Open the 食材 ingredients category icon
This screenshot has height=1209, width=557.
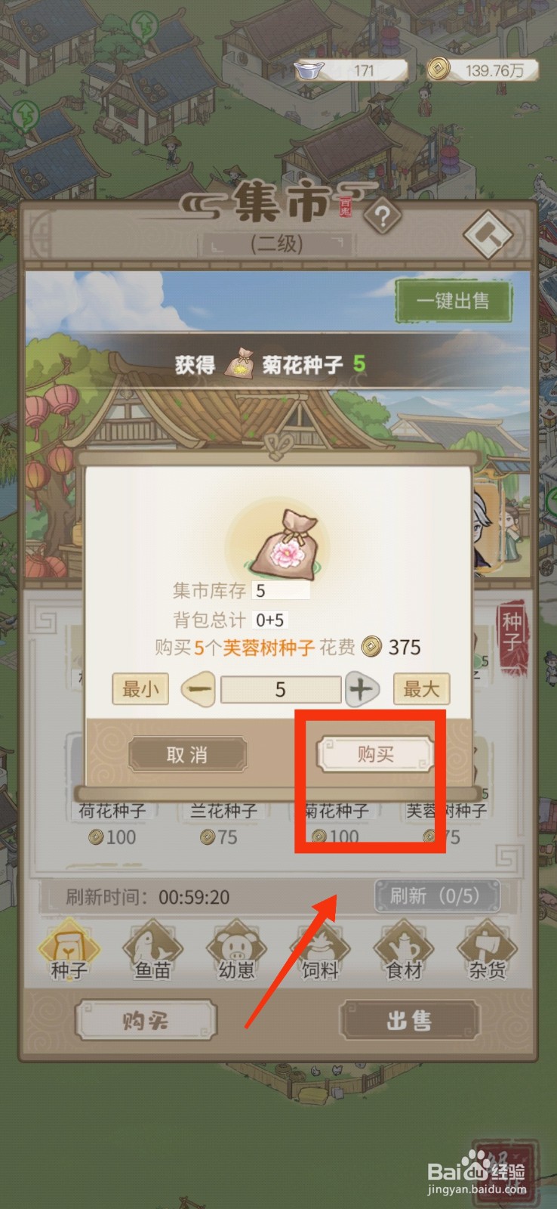pyautogui.click(x=404, y=949)
